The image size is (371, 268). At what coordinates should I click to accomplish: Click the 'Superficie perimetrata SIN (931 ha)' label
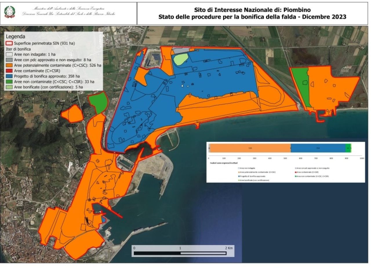(44, 43)
